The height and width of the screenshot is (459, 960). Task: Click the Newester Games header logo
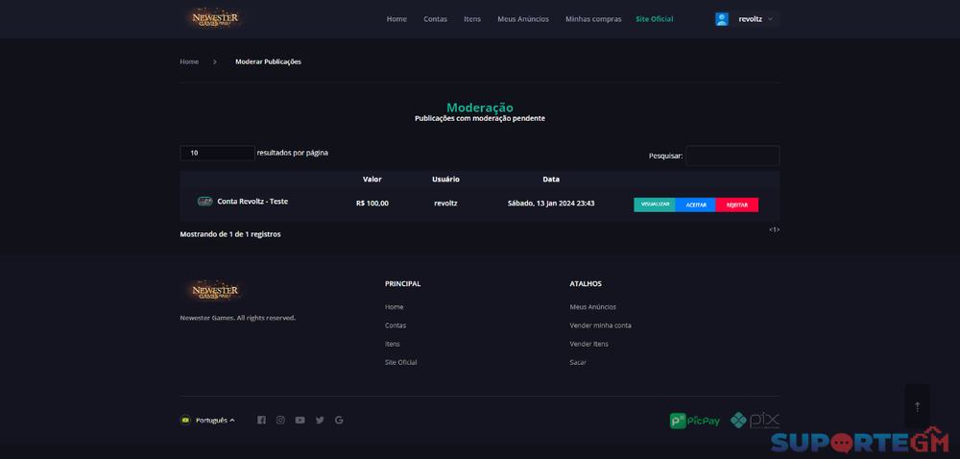(214, 18)
